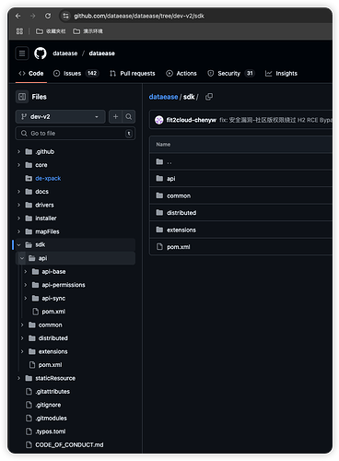Reload the page with refresh icon
The image size is (339, 461).
pos(48,16)
